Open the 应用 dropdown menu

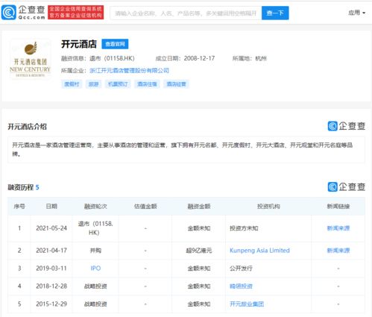pos(356,13)
